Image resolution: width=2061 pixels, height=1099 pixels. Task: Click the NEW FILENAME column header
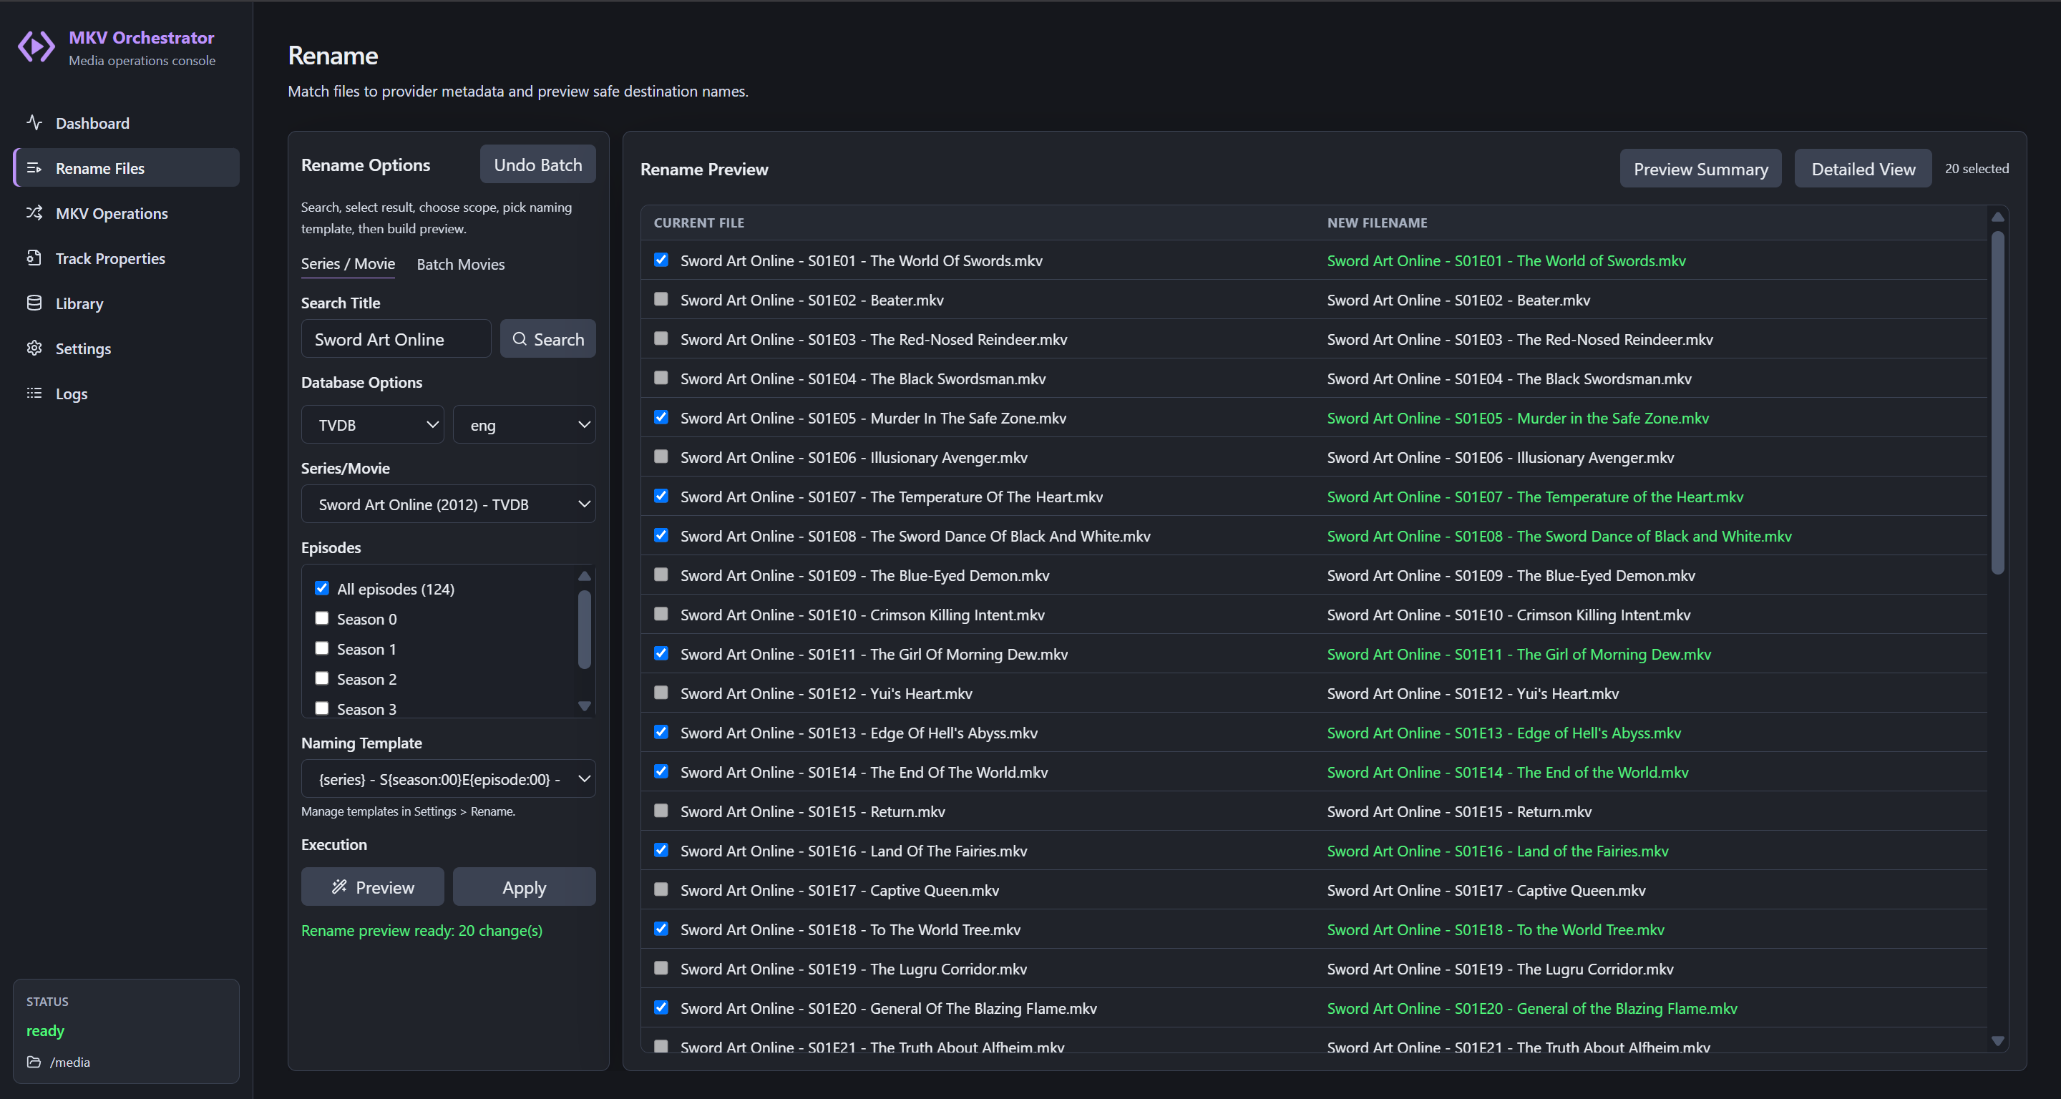pos(1377,223)
